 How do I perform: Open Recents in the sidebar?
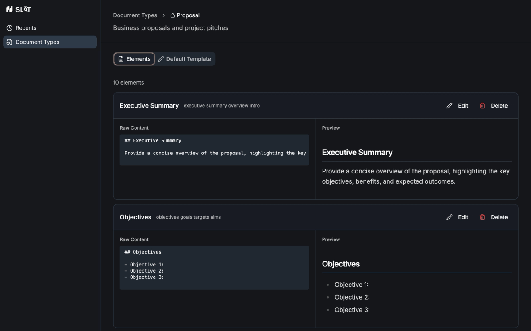(26, 28)
